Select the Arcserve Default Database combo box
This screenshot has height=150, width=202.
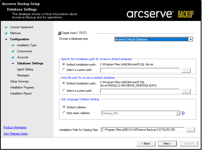(x=153, y=39)
